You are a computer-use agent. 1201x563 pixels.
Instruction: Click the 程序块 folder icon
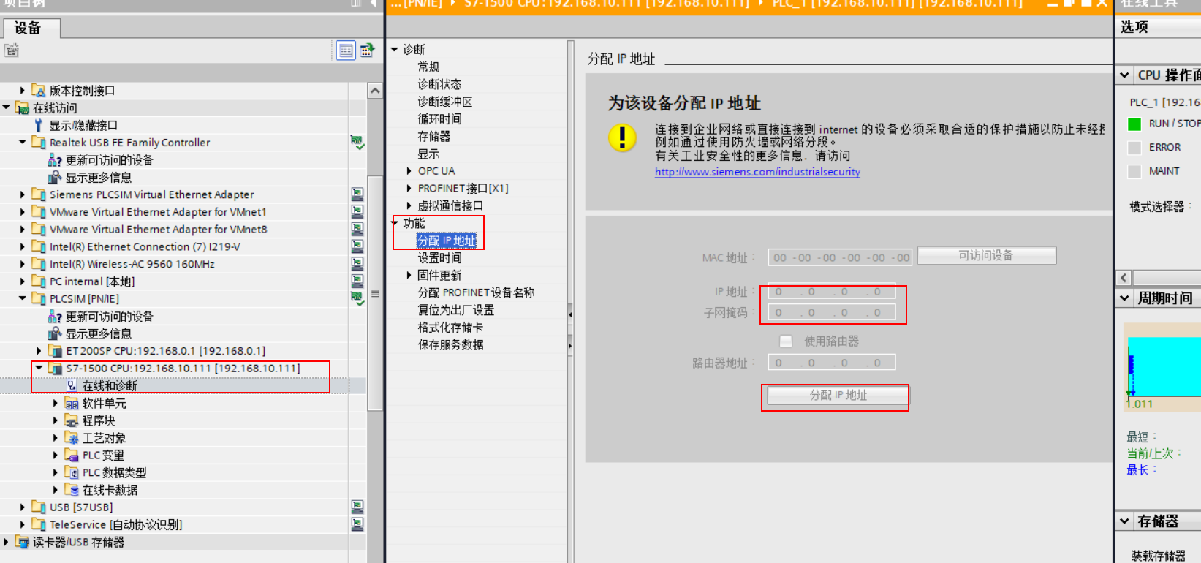click(x=72, y=420)
